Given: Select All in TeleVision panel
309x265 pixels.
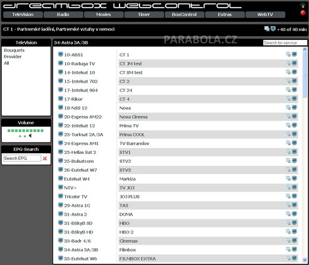Looking at the screenshot, I should point(7,63).
